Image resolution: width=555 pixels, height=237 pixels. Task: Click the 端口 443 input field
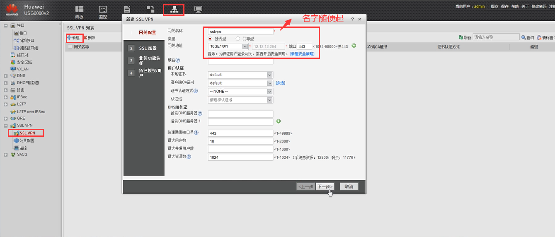click(x=304, y=46)
